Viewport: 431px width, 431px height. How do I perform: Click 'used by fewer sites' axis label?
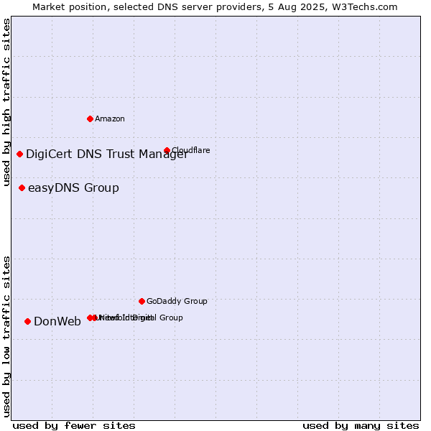(x=74, y=426)
